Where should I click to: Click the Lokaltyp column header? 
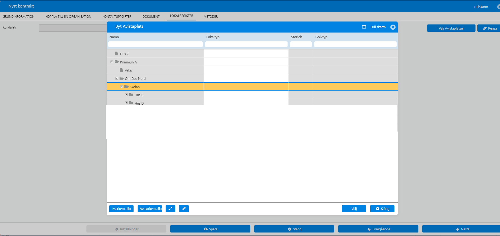point(213,37)
